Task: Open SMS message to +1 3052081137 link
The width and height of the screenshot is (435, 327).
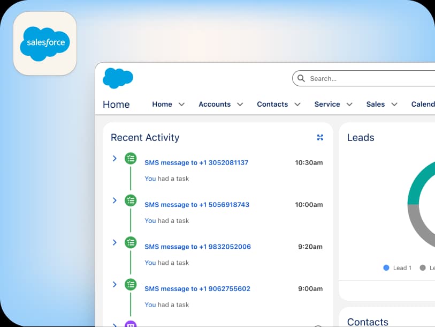Action: (x=196, y=162)
